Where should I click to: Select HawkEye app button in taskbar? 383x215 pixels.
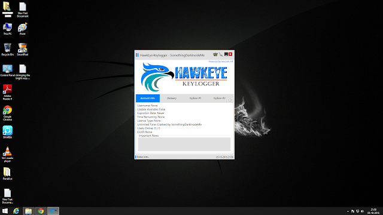click(53, 211)
